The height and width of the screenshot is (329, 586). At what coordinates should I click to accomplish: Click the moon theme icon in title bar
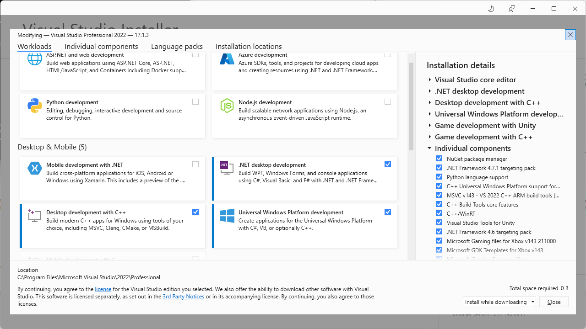[491, 9]
